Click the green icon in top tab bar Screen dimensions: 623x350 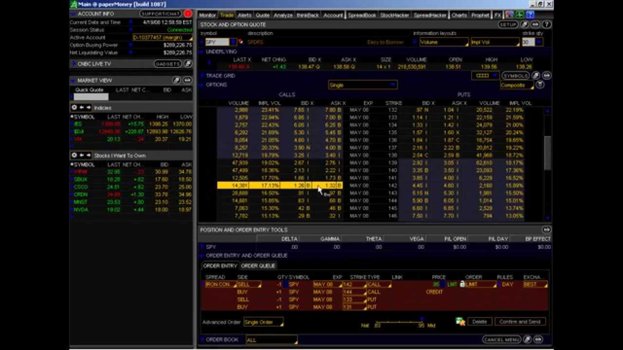(520, 15)
